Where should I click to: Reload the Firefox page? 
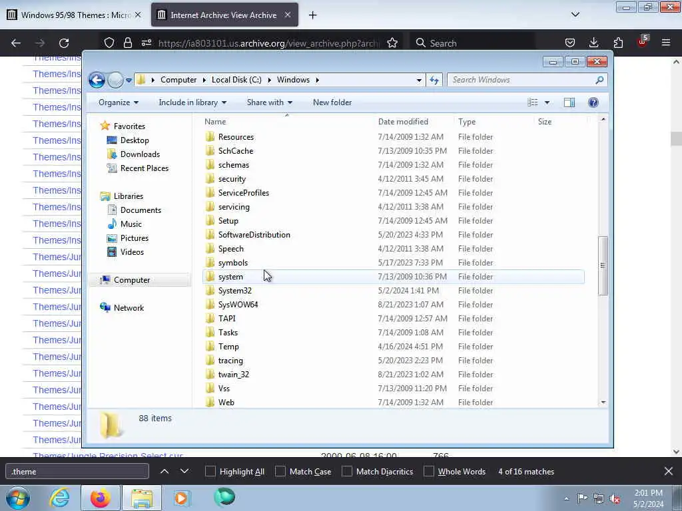coord(64,43)
